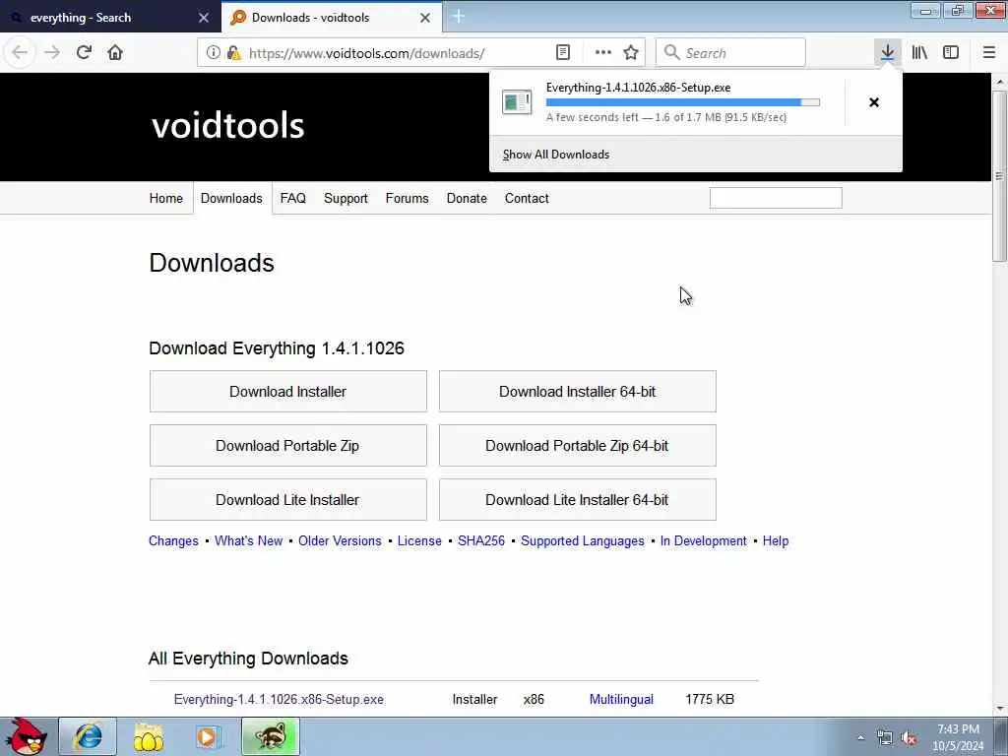The width and height of the screenshot is (1008, 756).
Task: Click the network tray icon
Action: click(885, 738)
